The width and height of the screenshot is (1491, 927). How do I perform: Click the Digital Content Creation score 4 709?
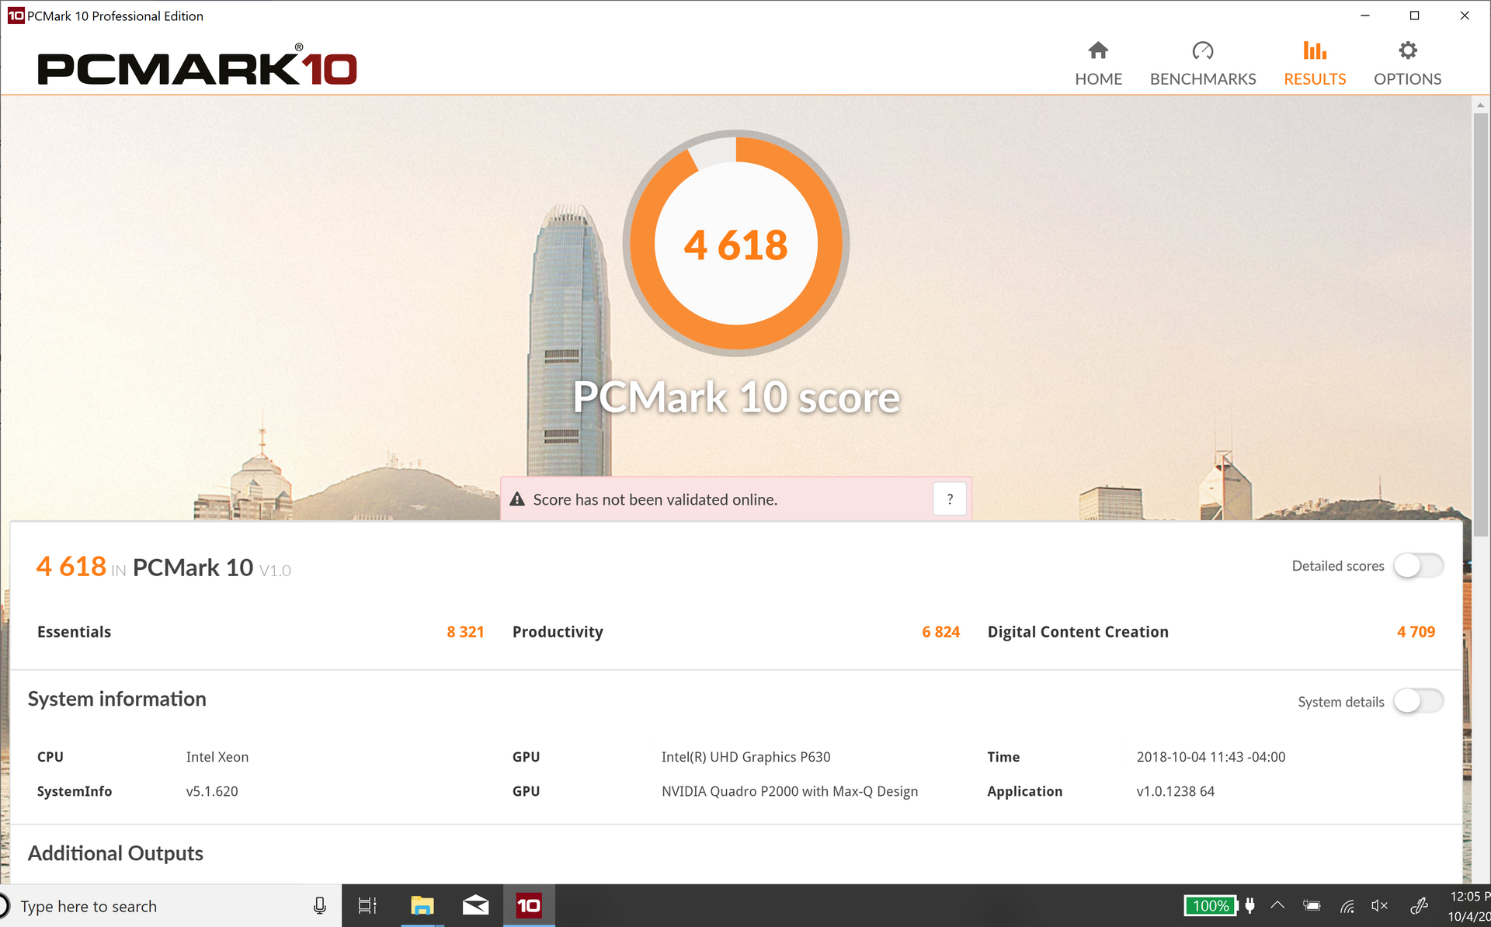click(1416, 632)
